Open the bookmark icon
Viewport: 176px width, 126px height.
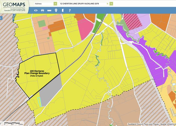(63, 10)
